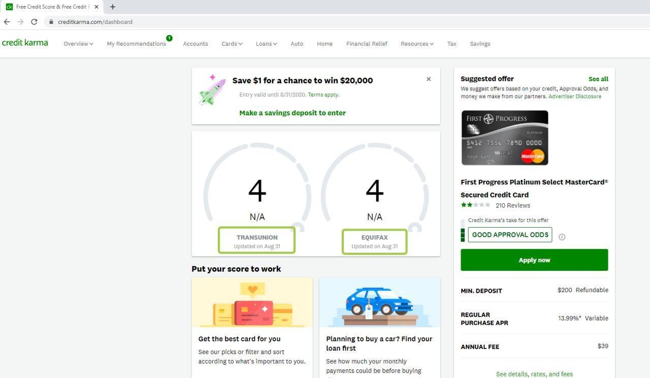Click the browser address bar URL
Screen dimensions: 650x378
tap(95, 22)
